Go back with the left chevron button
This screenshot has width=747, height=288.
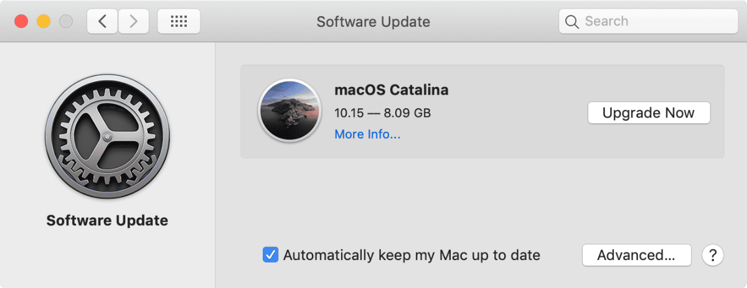(x=103, y=22)
